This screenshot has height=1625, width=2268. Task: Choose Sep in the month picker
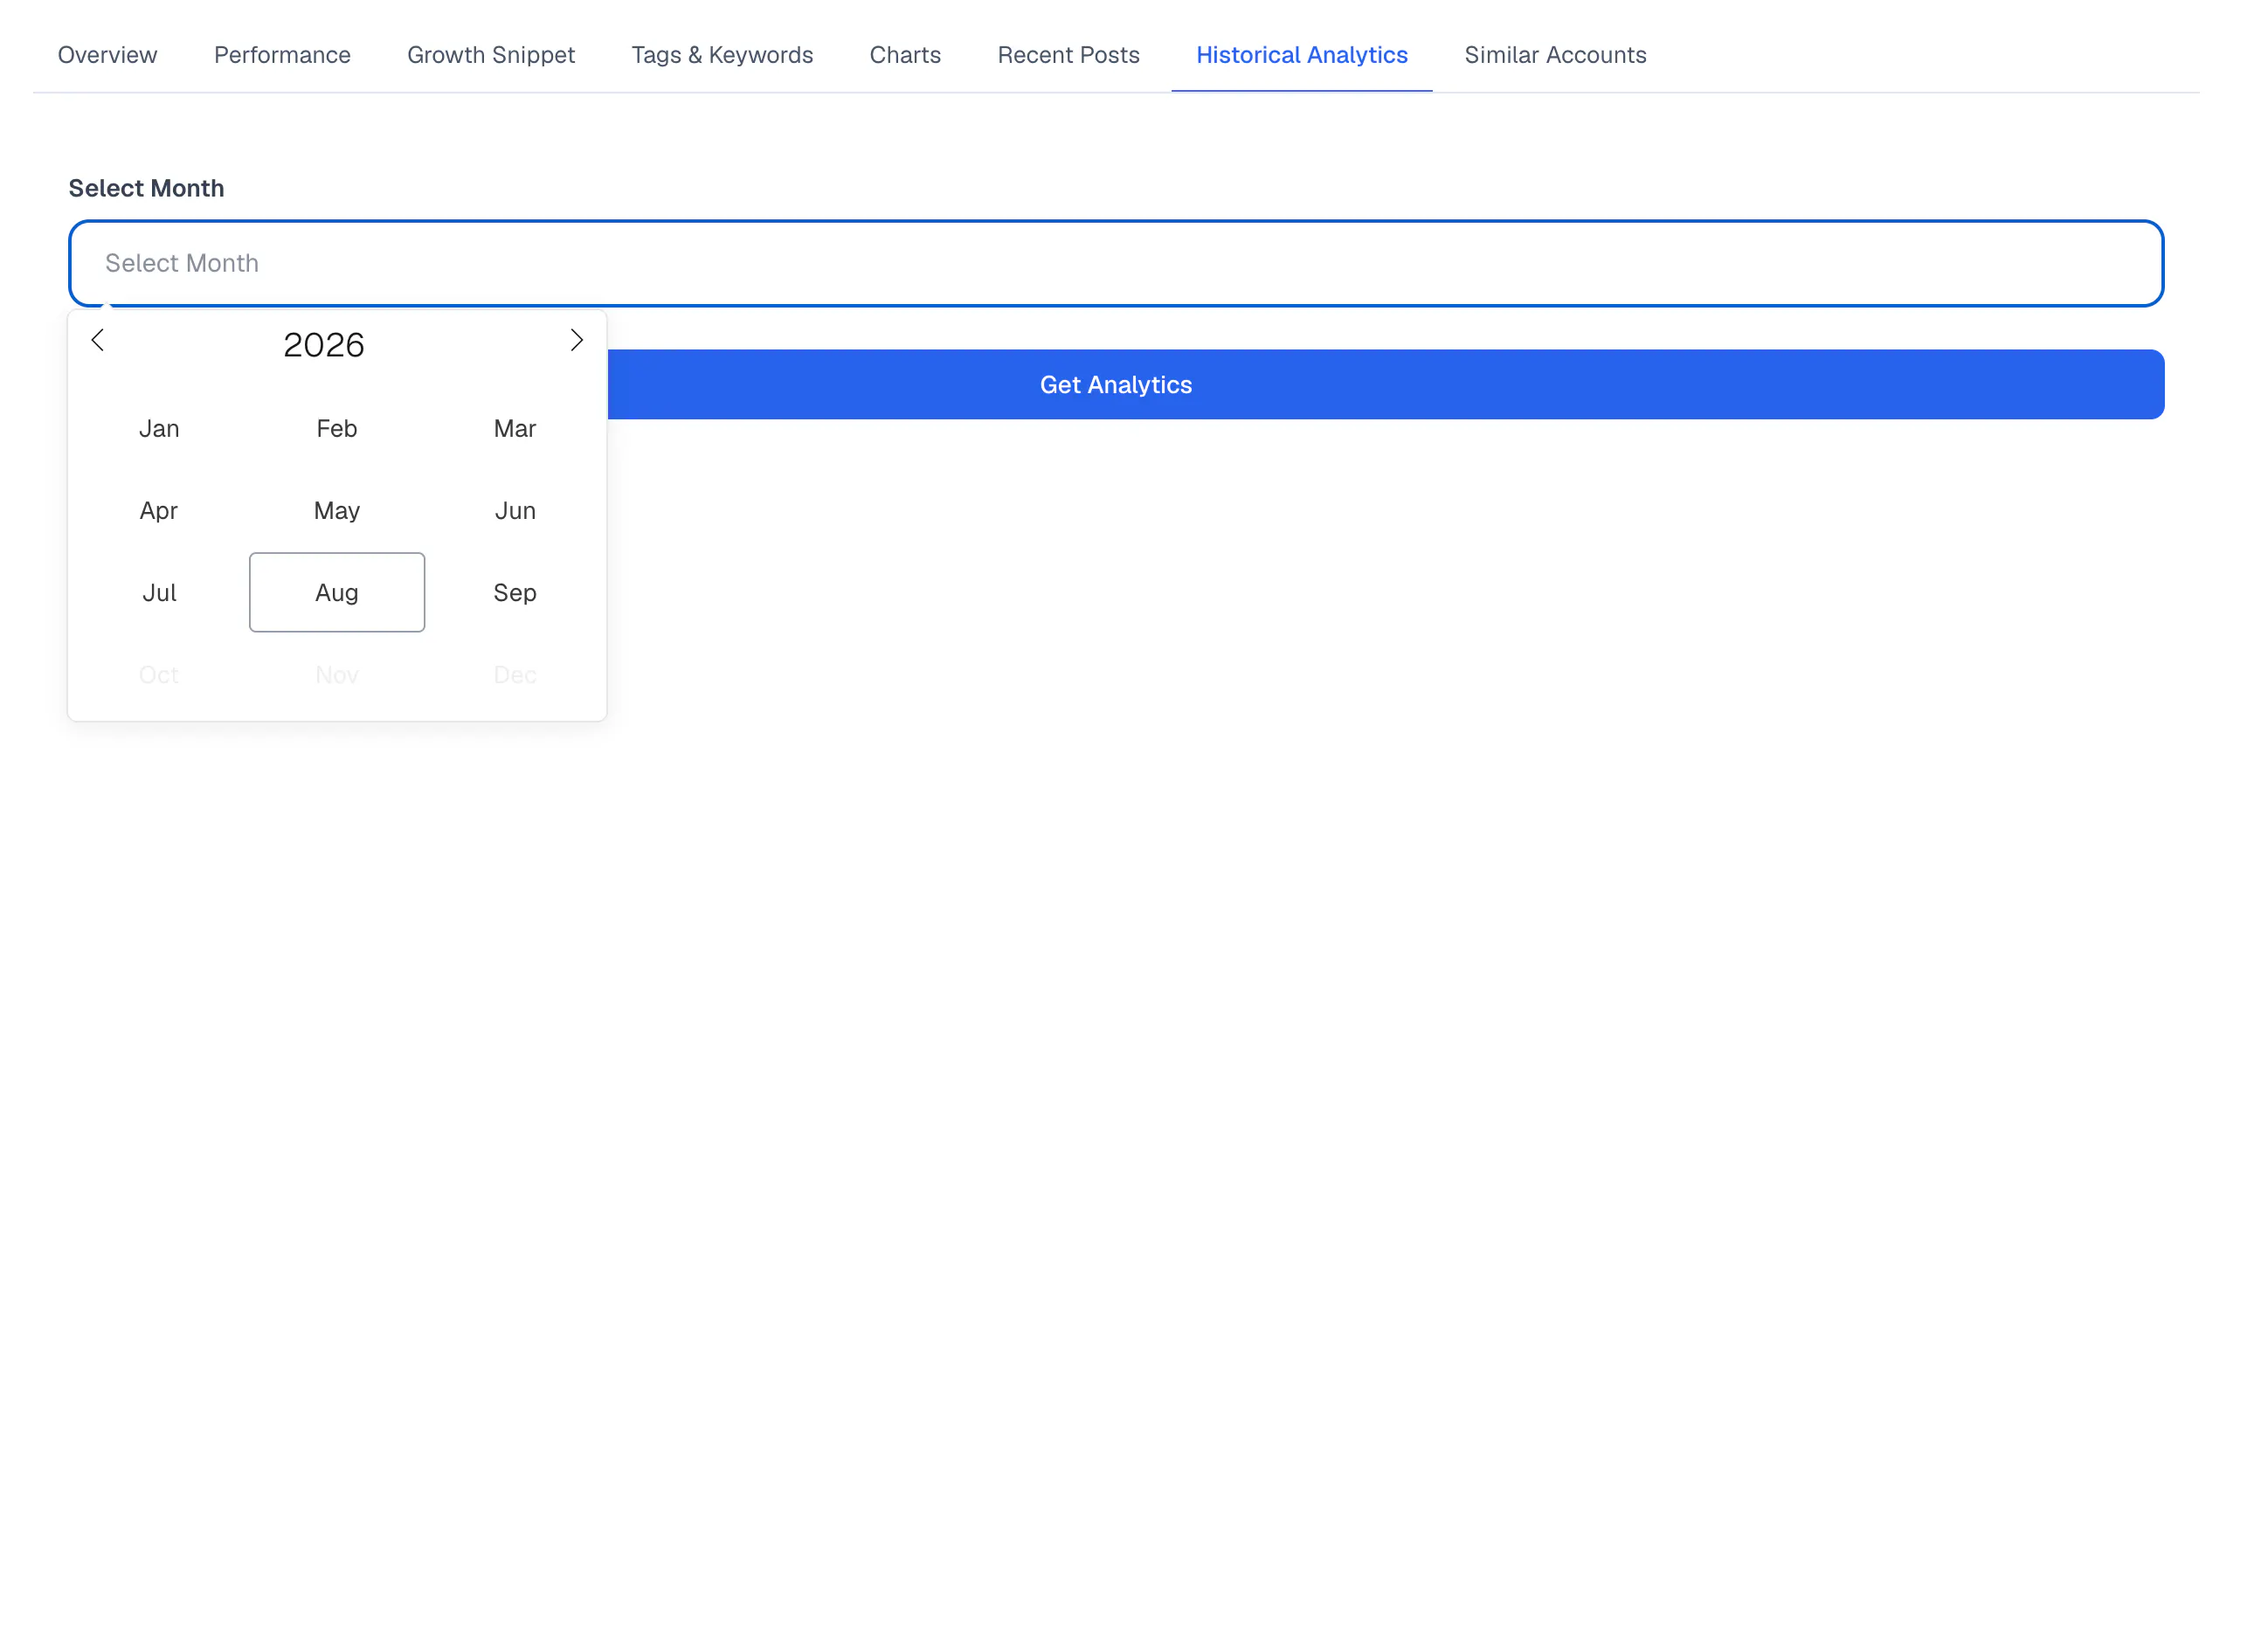[515, 593]
